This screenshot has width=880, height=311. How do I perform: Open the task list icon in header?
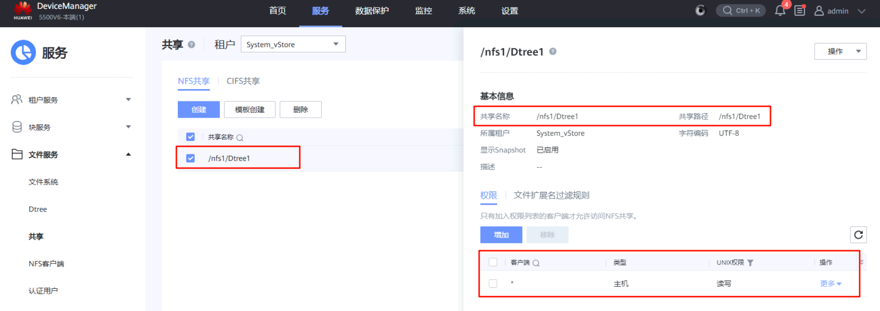pyautogui.click(x=800, y=11)
